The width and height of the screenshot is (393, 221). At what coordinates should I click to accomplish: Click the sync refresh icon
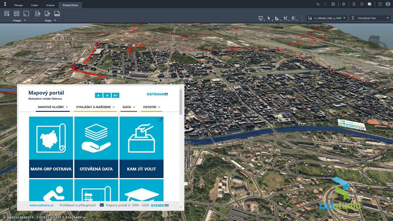point(362,4)
